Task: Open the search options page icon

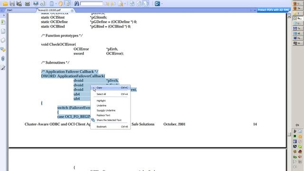Action: (x=120, y=3)
